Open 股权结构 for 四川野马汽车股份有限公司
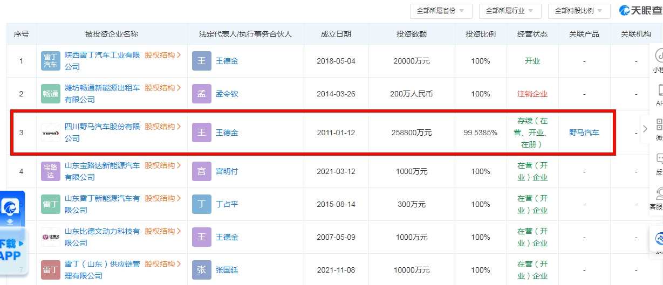663x285 pixels. tap(162, 127)
